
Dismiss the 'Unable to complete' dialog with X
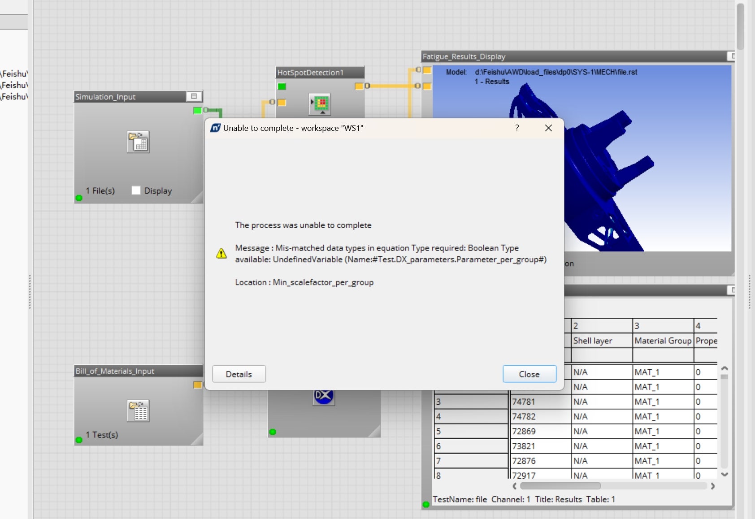pyautogui.click(x=548, y=128)
